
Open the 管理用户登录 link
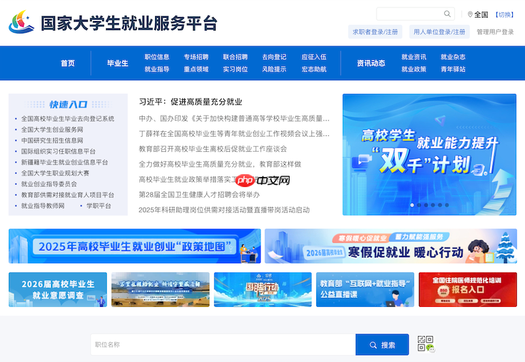495,32
